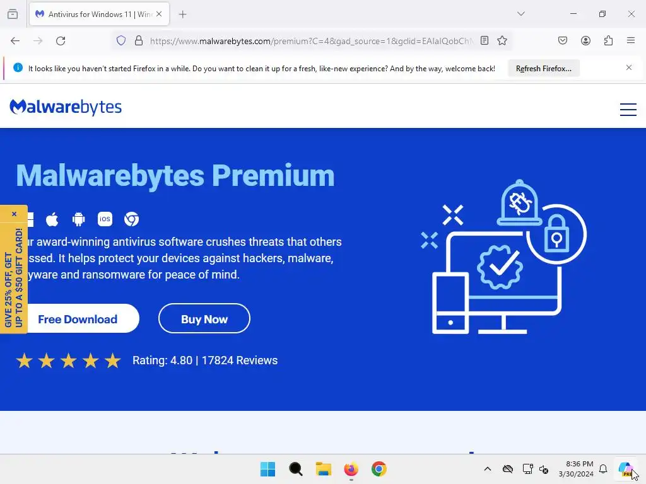Dismiss the Firefox refresh notification bar
646x484 pixels.
pyautogui.click(x=629, y=67)
